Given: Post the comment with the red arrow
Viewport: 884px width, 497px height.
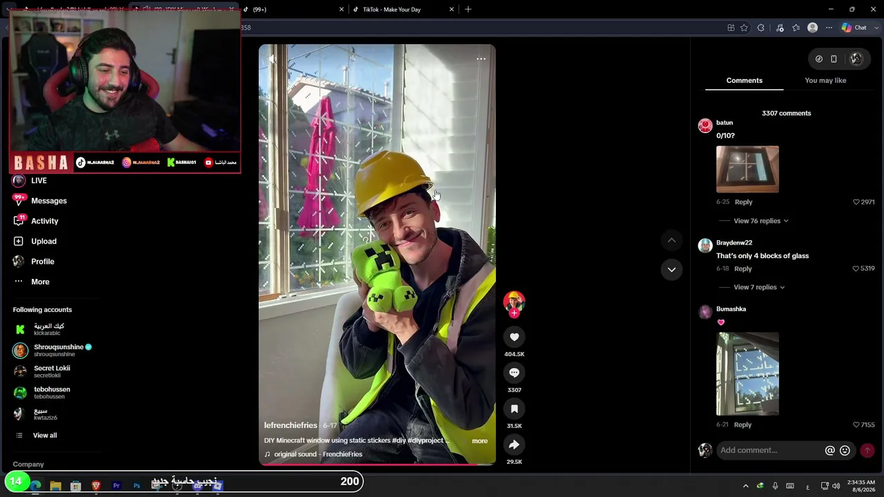Looking at the screenshot, I should pos(867,451).
